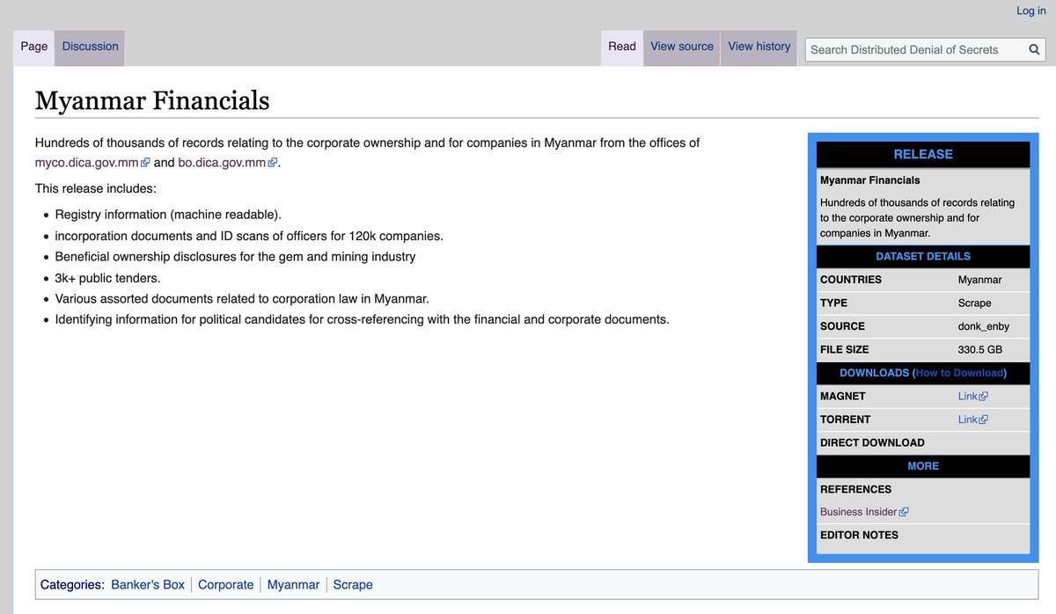This screenshot has height=614, width=1056.
Task: Open the Log in link
Action: point(1031,11)
